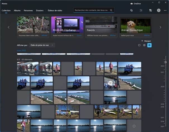Click the import photos icon
The image size is (169, 132).
(x=150, y=10)
